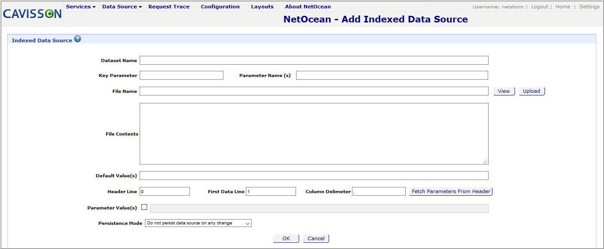The image size is (604, 249).
Task: Open the Request Trace menu item
Action: 169,7
